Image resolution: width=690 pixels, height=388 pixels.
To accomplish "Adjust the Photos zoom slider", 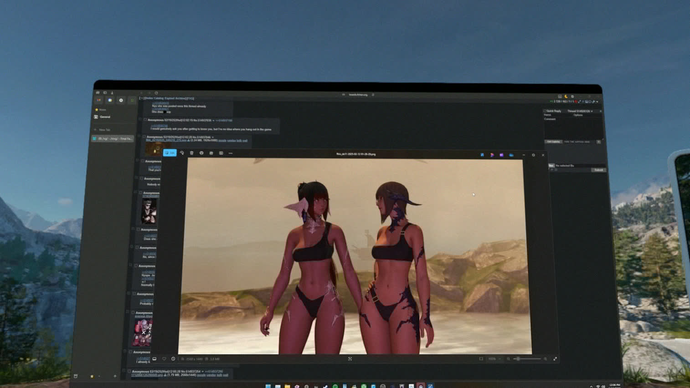I will point(528,359).
